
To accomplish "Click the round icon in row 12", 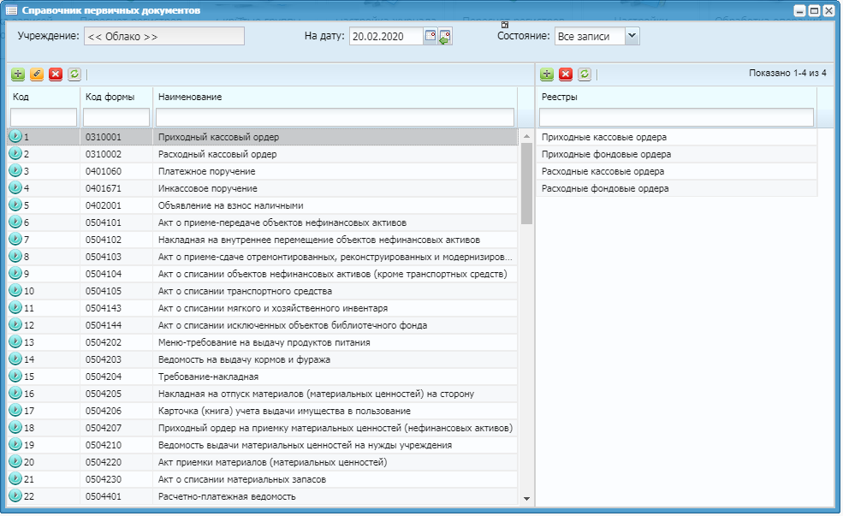I will click(15, 324).
